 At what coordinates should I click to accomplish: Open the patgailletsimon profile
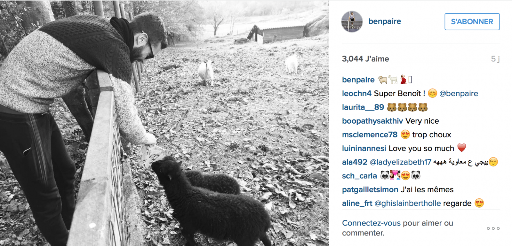tap(370, 190)
